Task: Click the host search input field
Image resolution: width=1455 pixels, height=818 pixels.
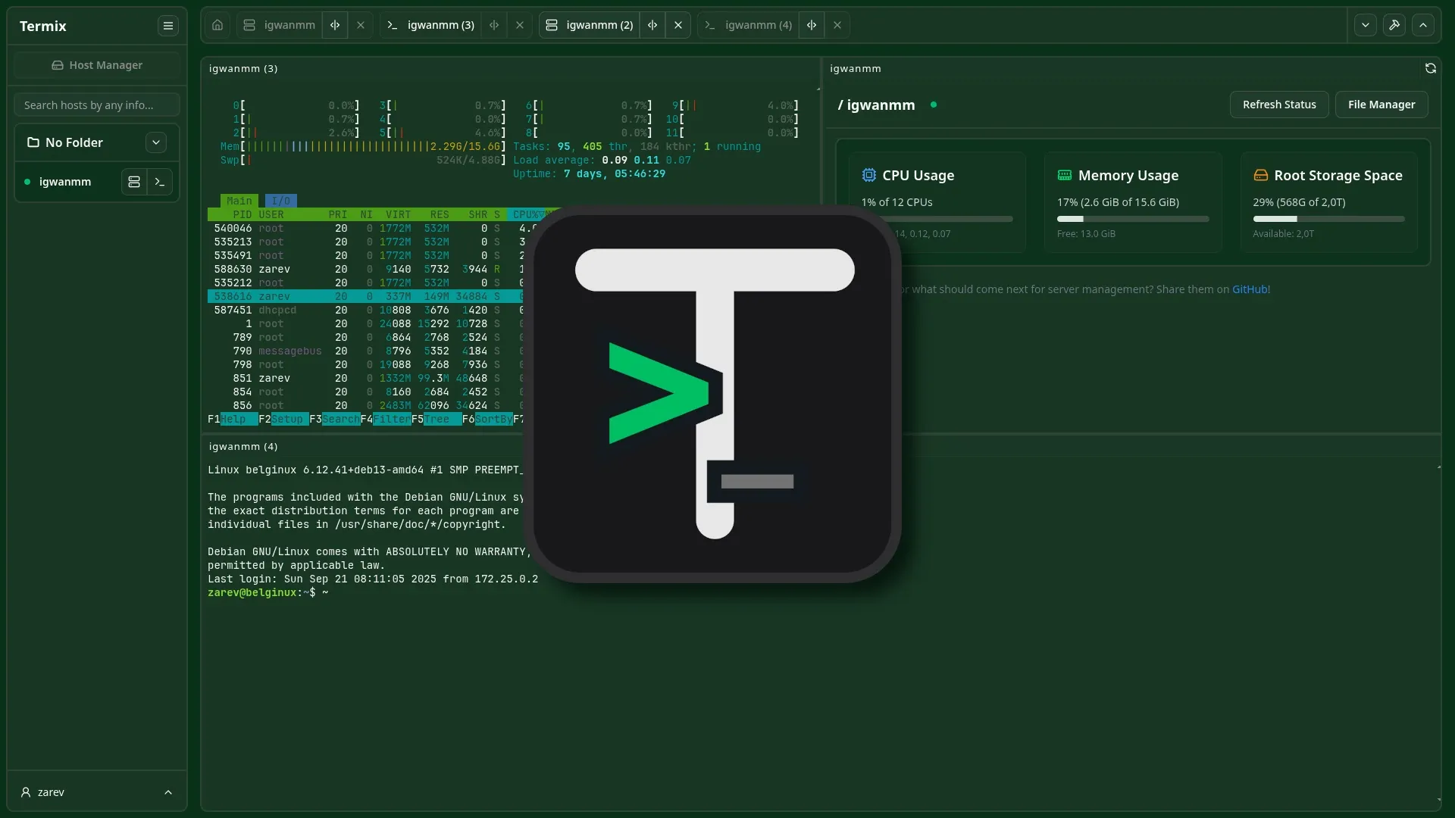Action: 97,105
